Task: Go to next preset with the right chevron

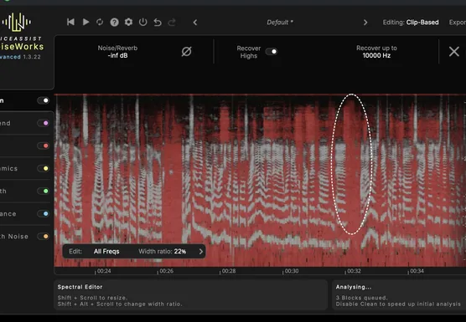Action: [x=365, y=23]
